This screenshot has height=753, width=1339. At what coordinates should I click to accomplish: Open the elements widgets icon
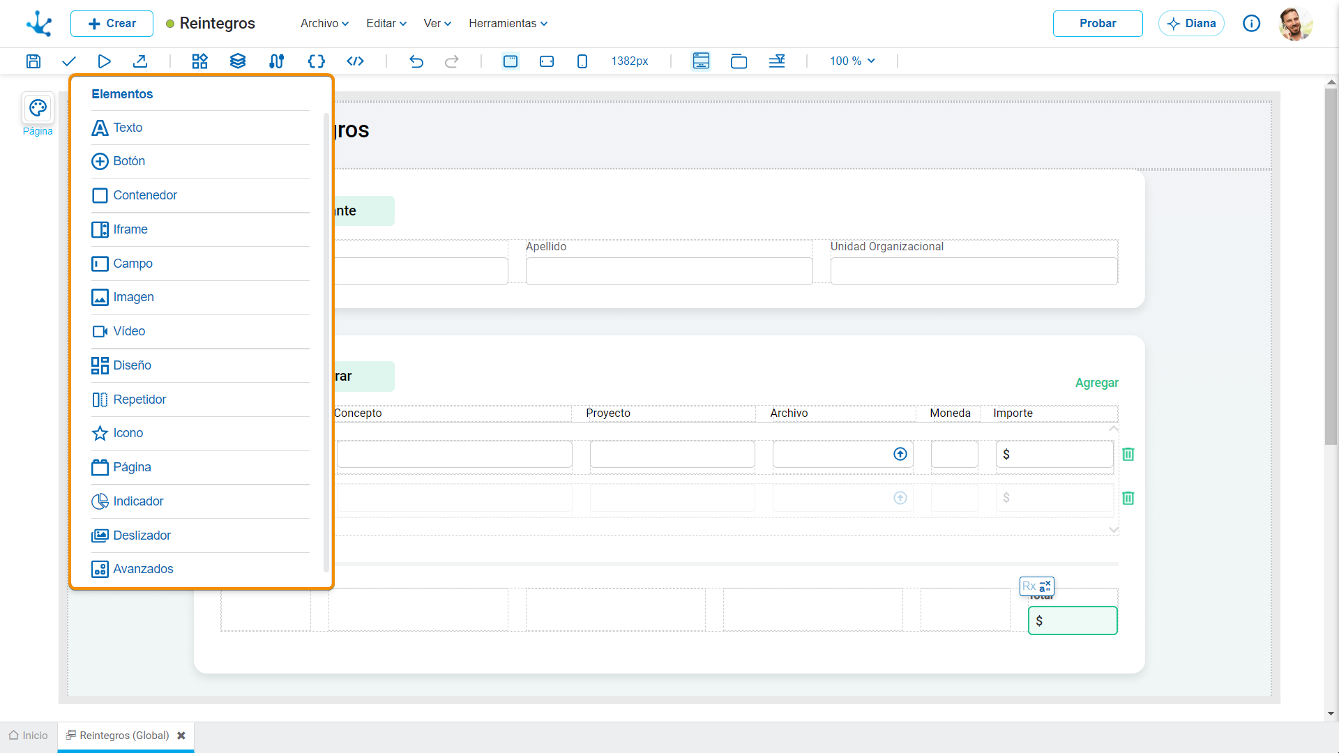[x=199, y=61]
